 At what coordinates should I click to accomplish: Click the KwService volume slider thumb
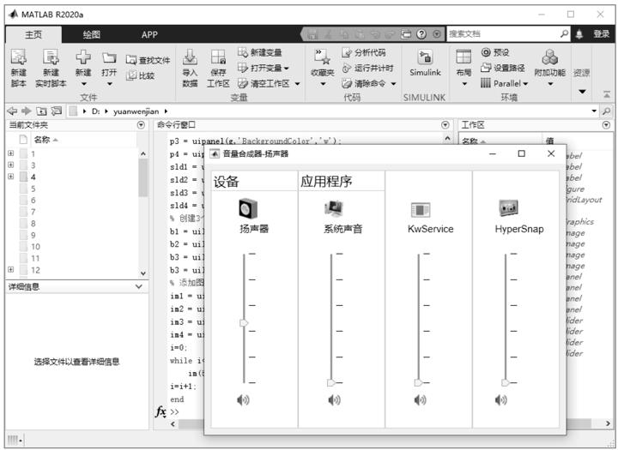point(418,382)
